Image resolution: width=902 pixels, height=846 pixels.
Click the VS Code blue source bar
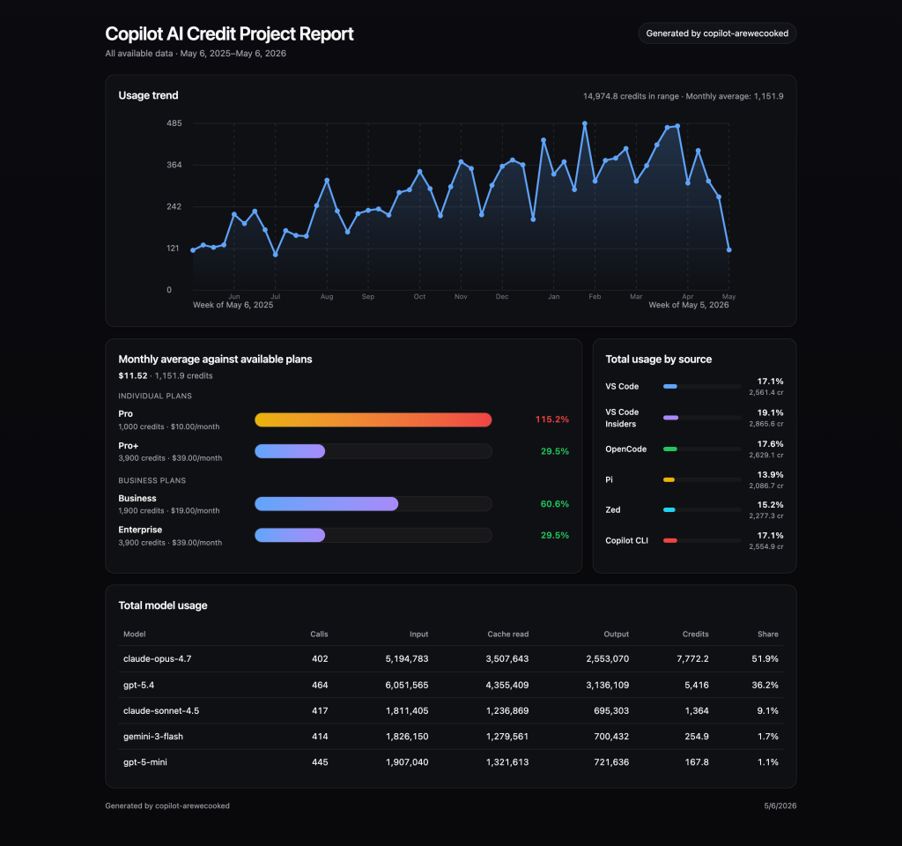[x=702, y=386]
